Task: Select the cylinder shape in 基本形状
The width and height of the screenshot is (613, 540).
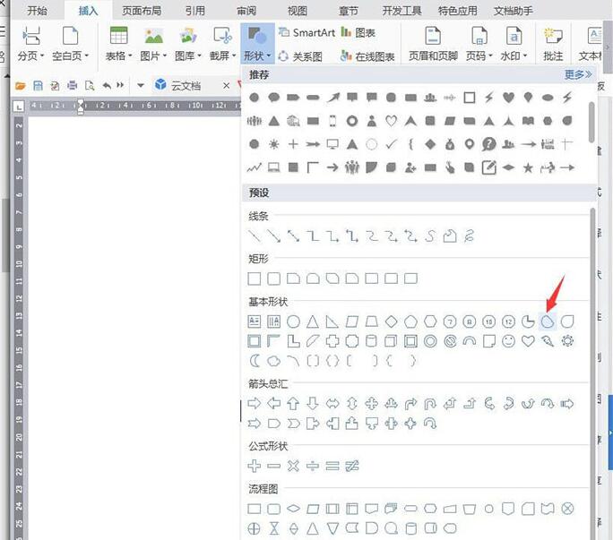Action: [371, 341]
